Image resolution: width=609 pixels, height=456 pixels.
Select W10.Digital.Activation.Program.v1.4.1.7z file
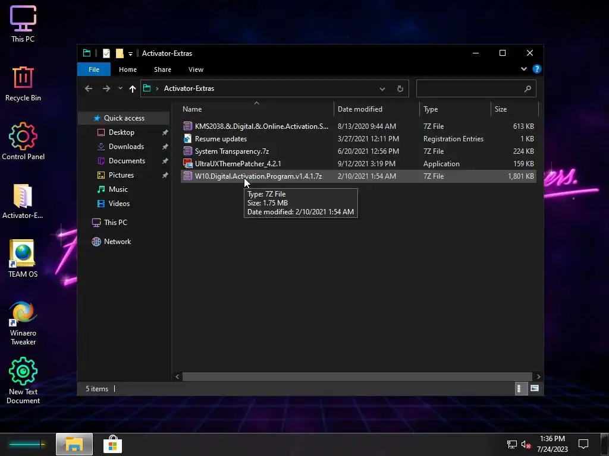359,176
